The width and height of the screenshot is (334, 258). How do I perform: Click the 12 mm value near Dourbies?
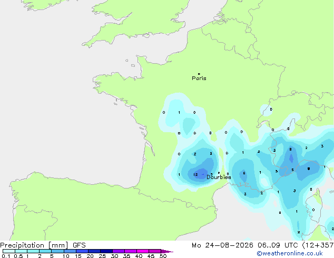(x=195, y=175)
